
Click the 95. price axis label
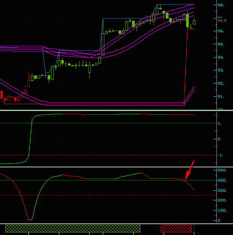click(x=221, y=44)
